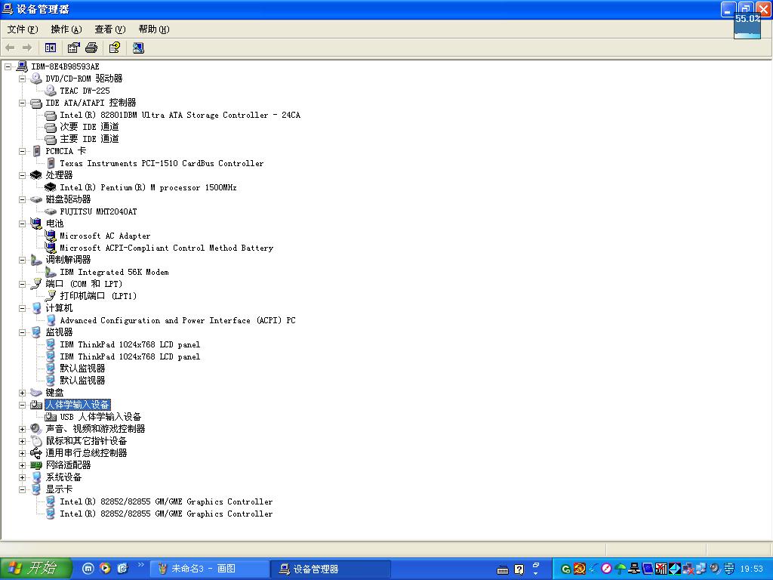773x580 pixels.
Task: Open the 查看(V) menu
Action: click(110, 29)
